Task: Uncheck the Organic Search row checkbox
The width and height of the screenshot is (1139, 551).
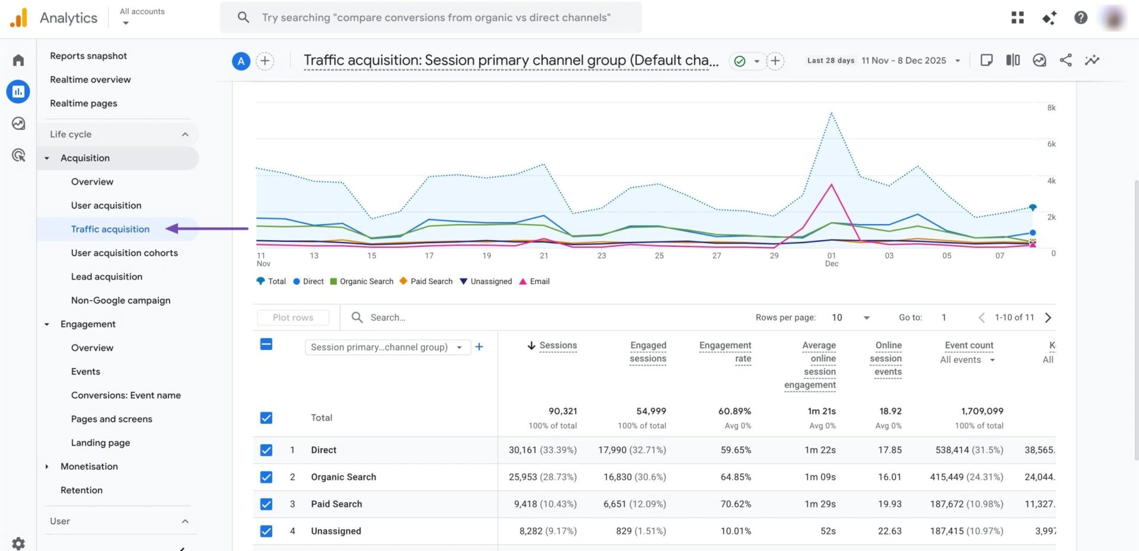Action: coord(266,477)
